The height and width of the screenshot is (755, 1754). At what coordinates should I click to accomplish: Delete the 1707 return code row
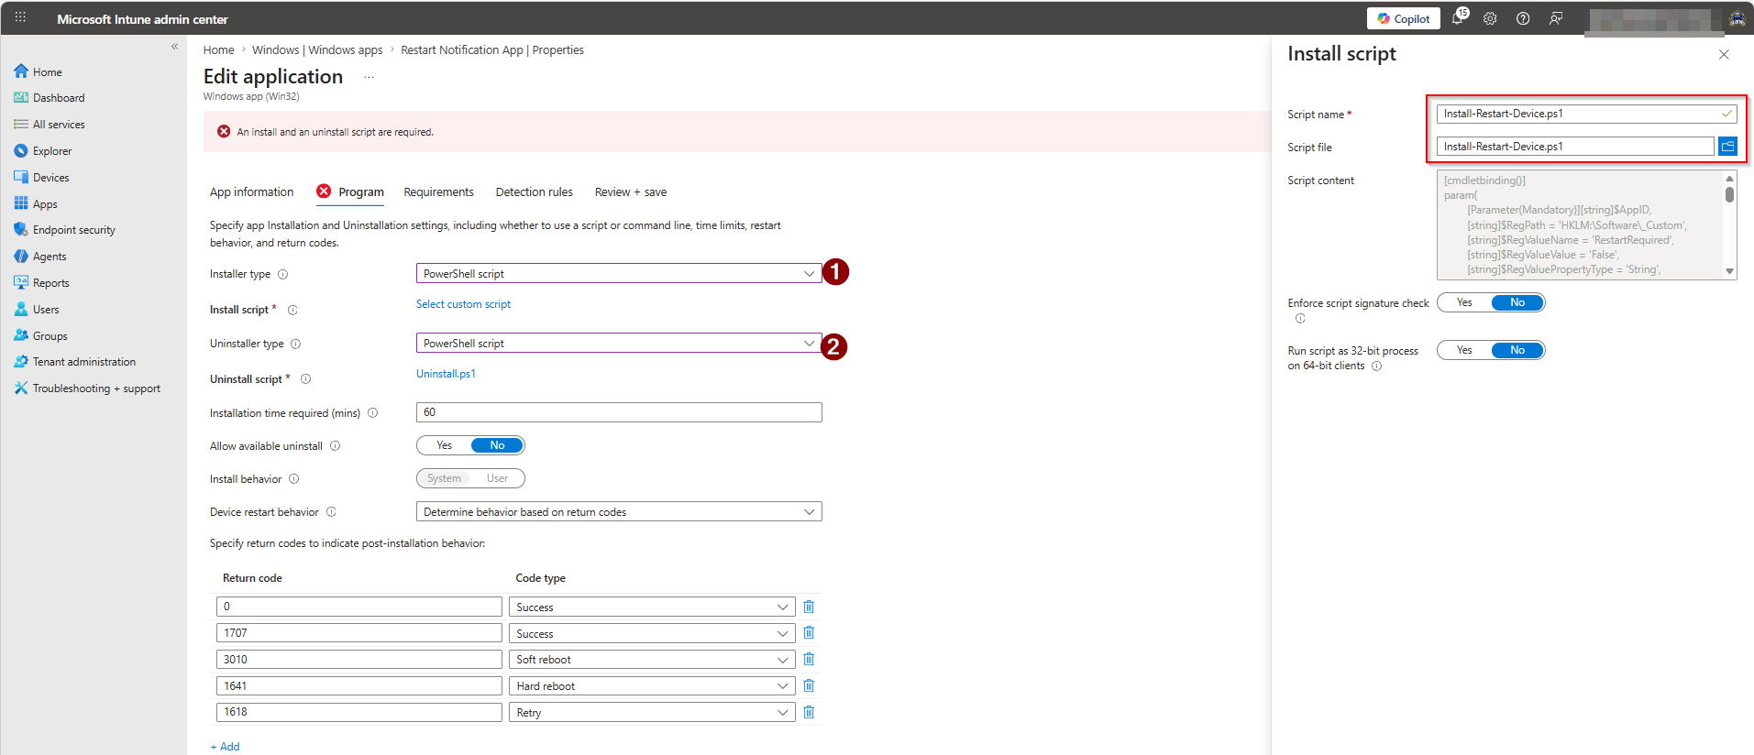pos(809,633)
